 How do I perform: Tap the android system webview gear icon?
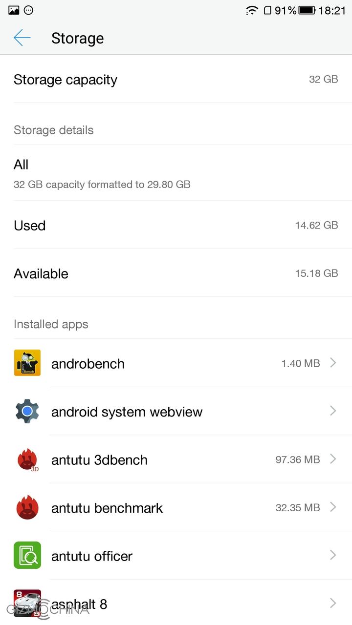click(x=27, y=411)
